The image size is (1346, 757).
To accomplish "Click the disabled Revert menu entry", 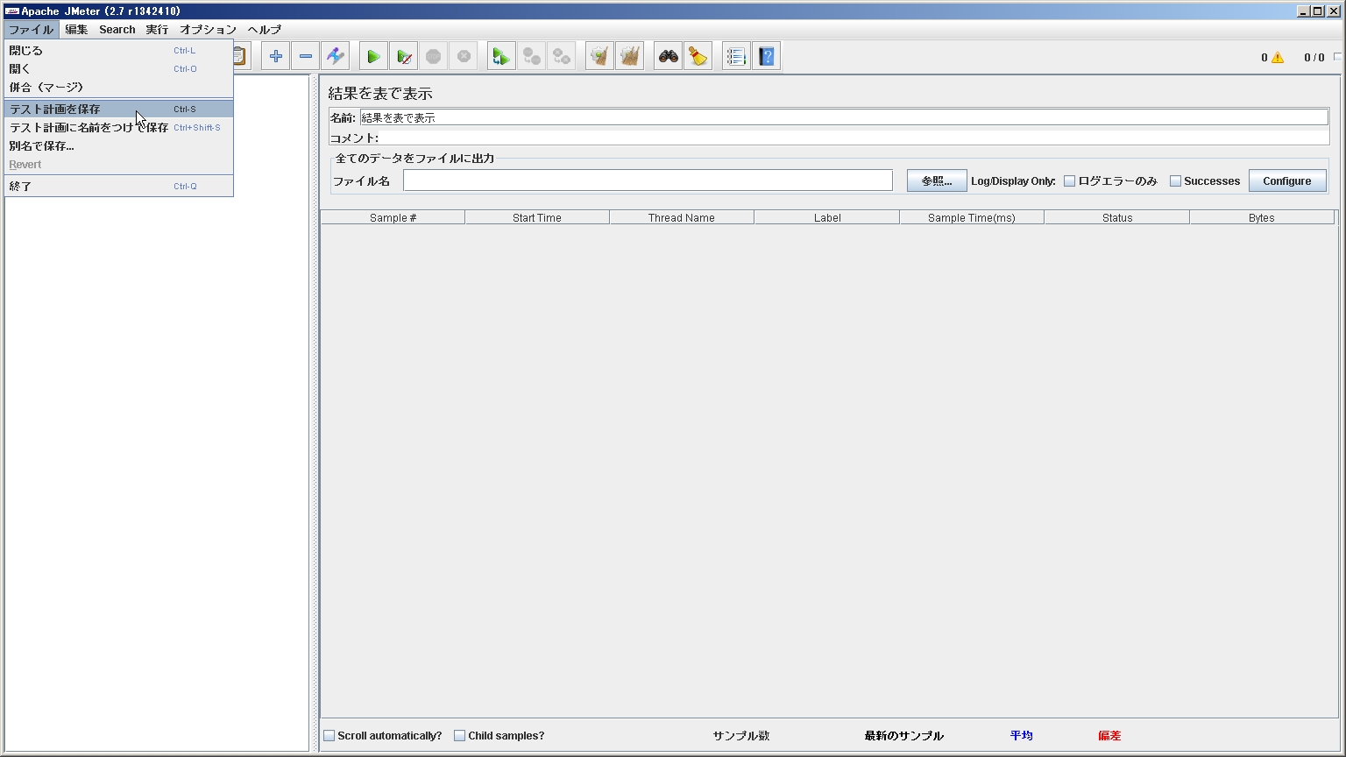I will point(118,165).
